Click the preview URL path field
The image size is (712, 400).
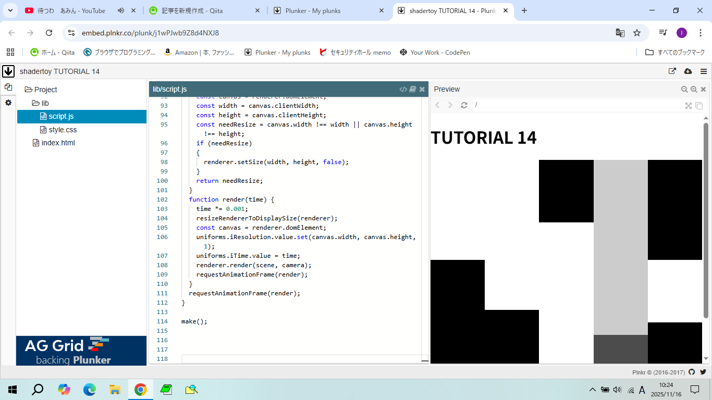click(577, 105)
